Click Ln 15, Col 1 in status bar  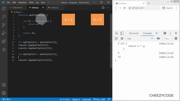coord(65,99)
